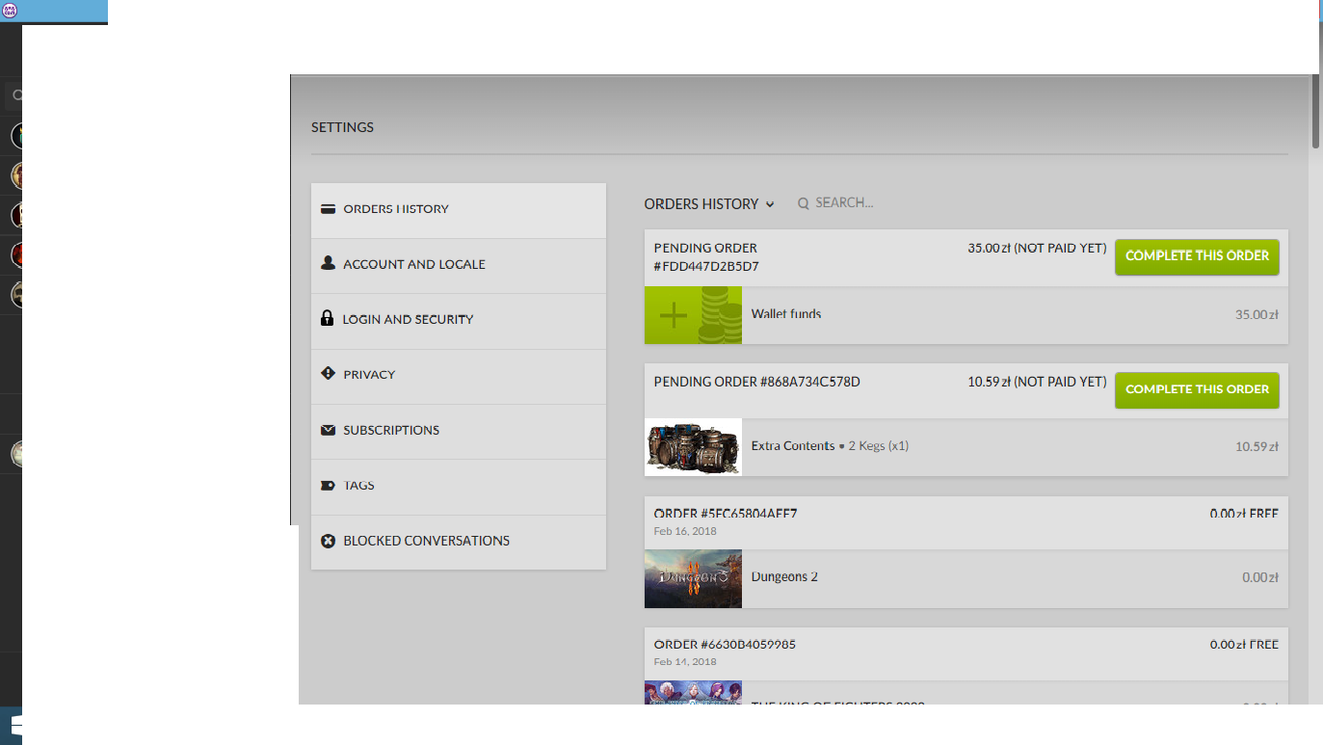Select the text "PENDING ORDER #868A734C578D"
The width and height of the screenshot is (1323, 745).
(x=756, y=382)
